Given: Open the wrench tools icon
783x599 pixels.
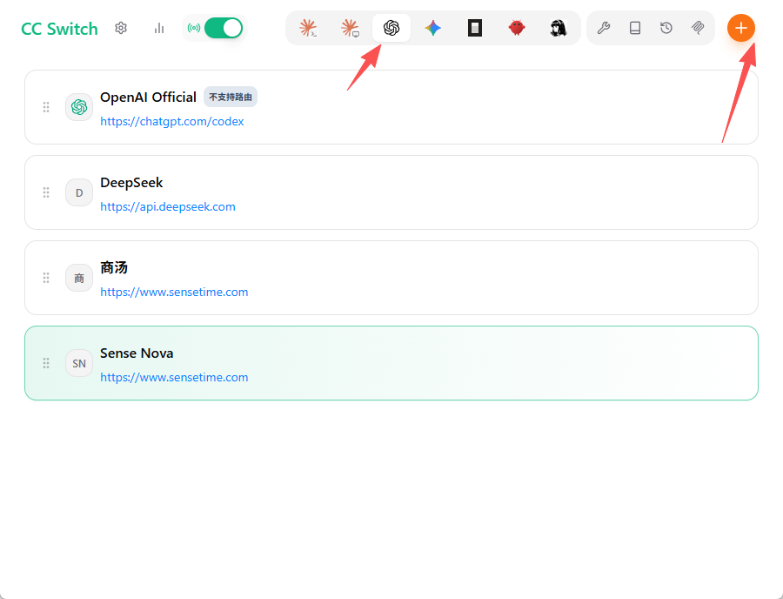Looking at the screenshot, I should (604, 28).
